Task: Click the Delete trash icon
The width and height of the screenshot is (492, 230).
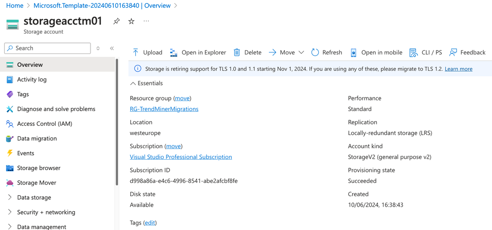Action: click(x=237, y=53)
